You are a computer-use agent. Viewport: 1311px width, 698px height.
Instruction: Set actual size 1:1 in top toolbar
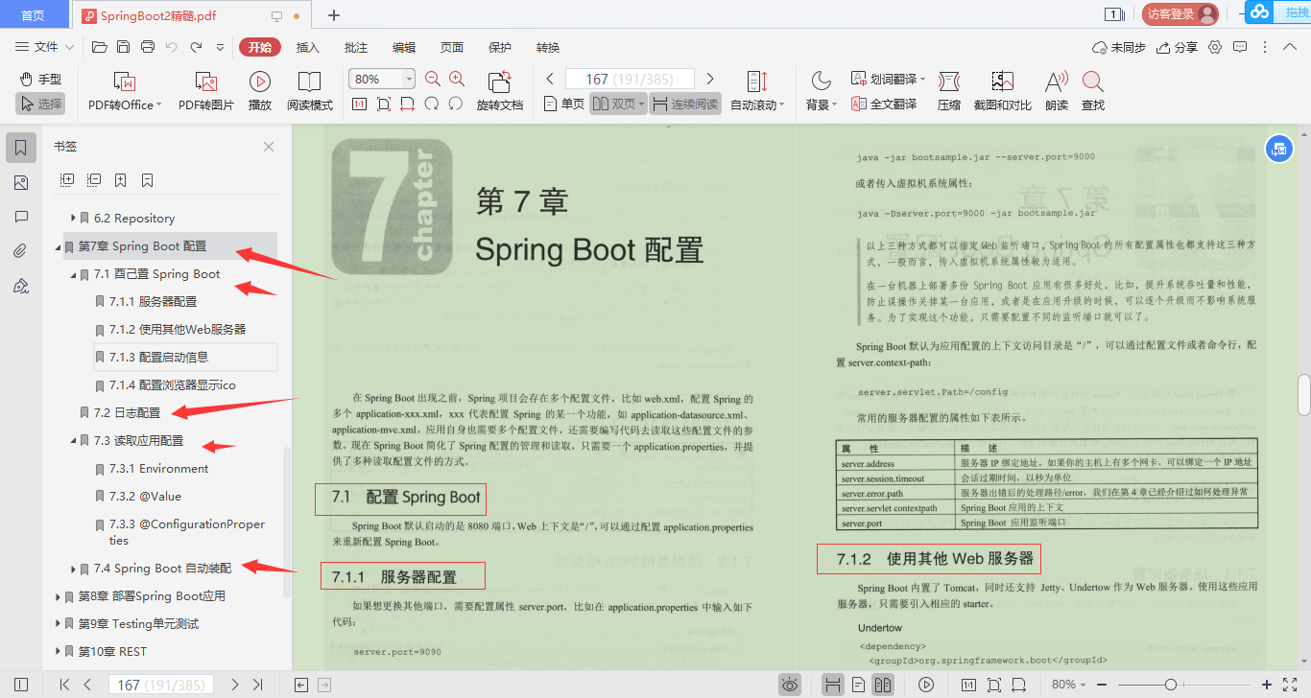coord(359,104)
